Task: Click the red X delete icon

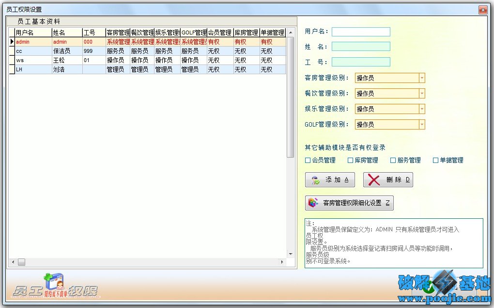Action: [374, 180]
